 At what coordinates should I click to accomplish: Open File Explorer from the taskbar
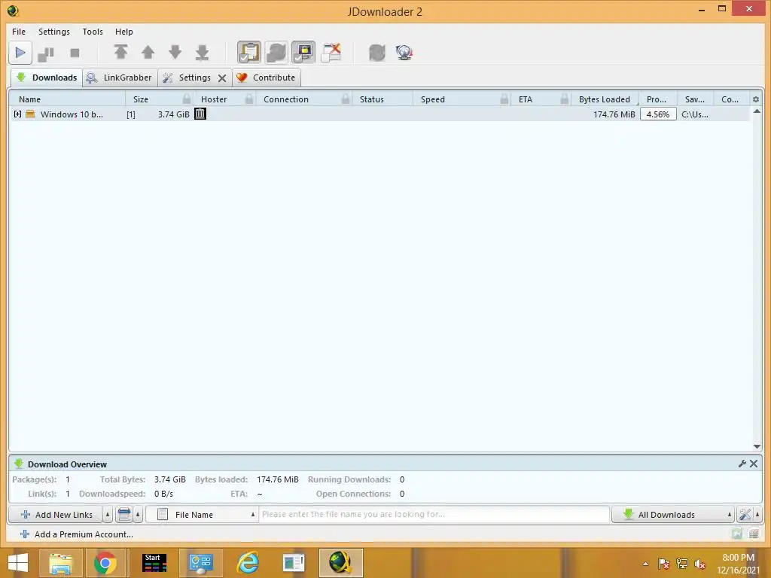pos(61,563)
